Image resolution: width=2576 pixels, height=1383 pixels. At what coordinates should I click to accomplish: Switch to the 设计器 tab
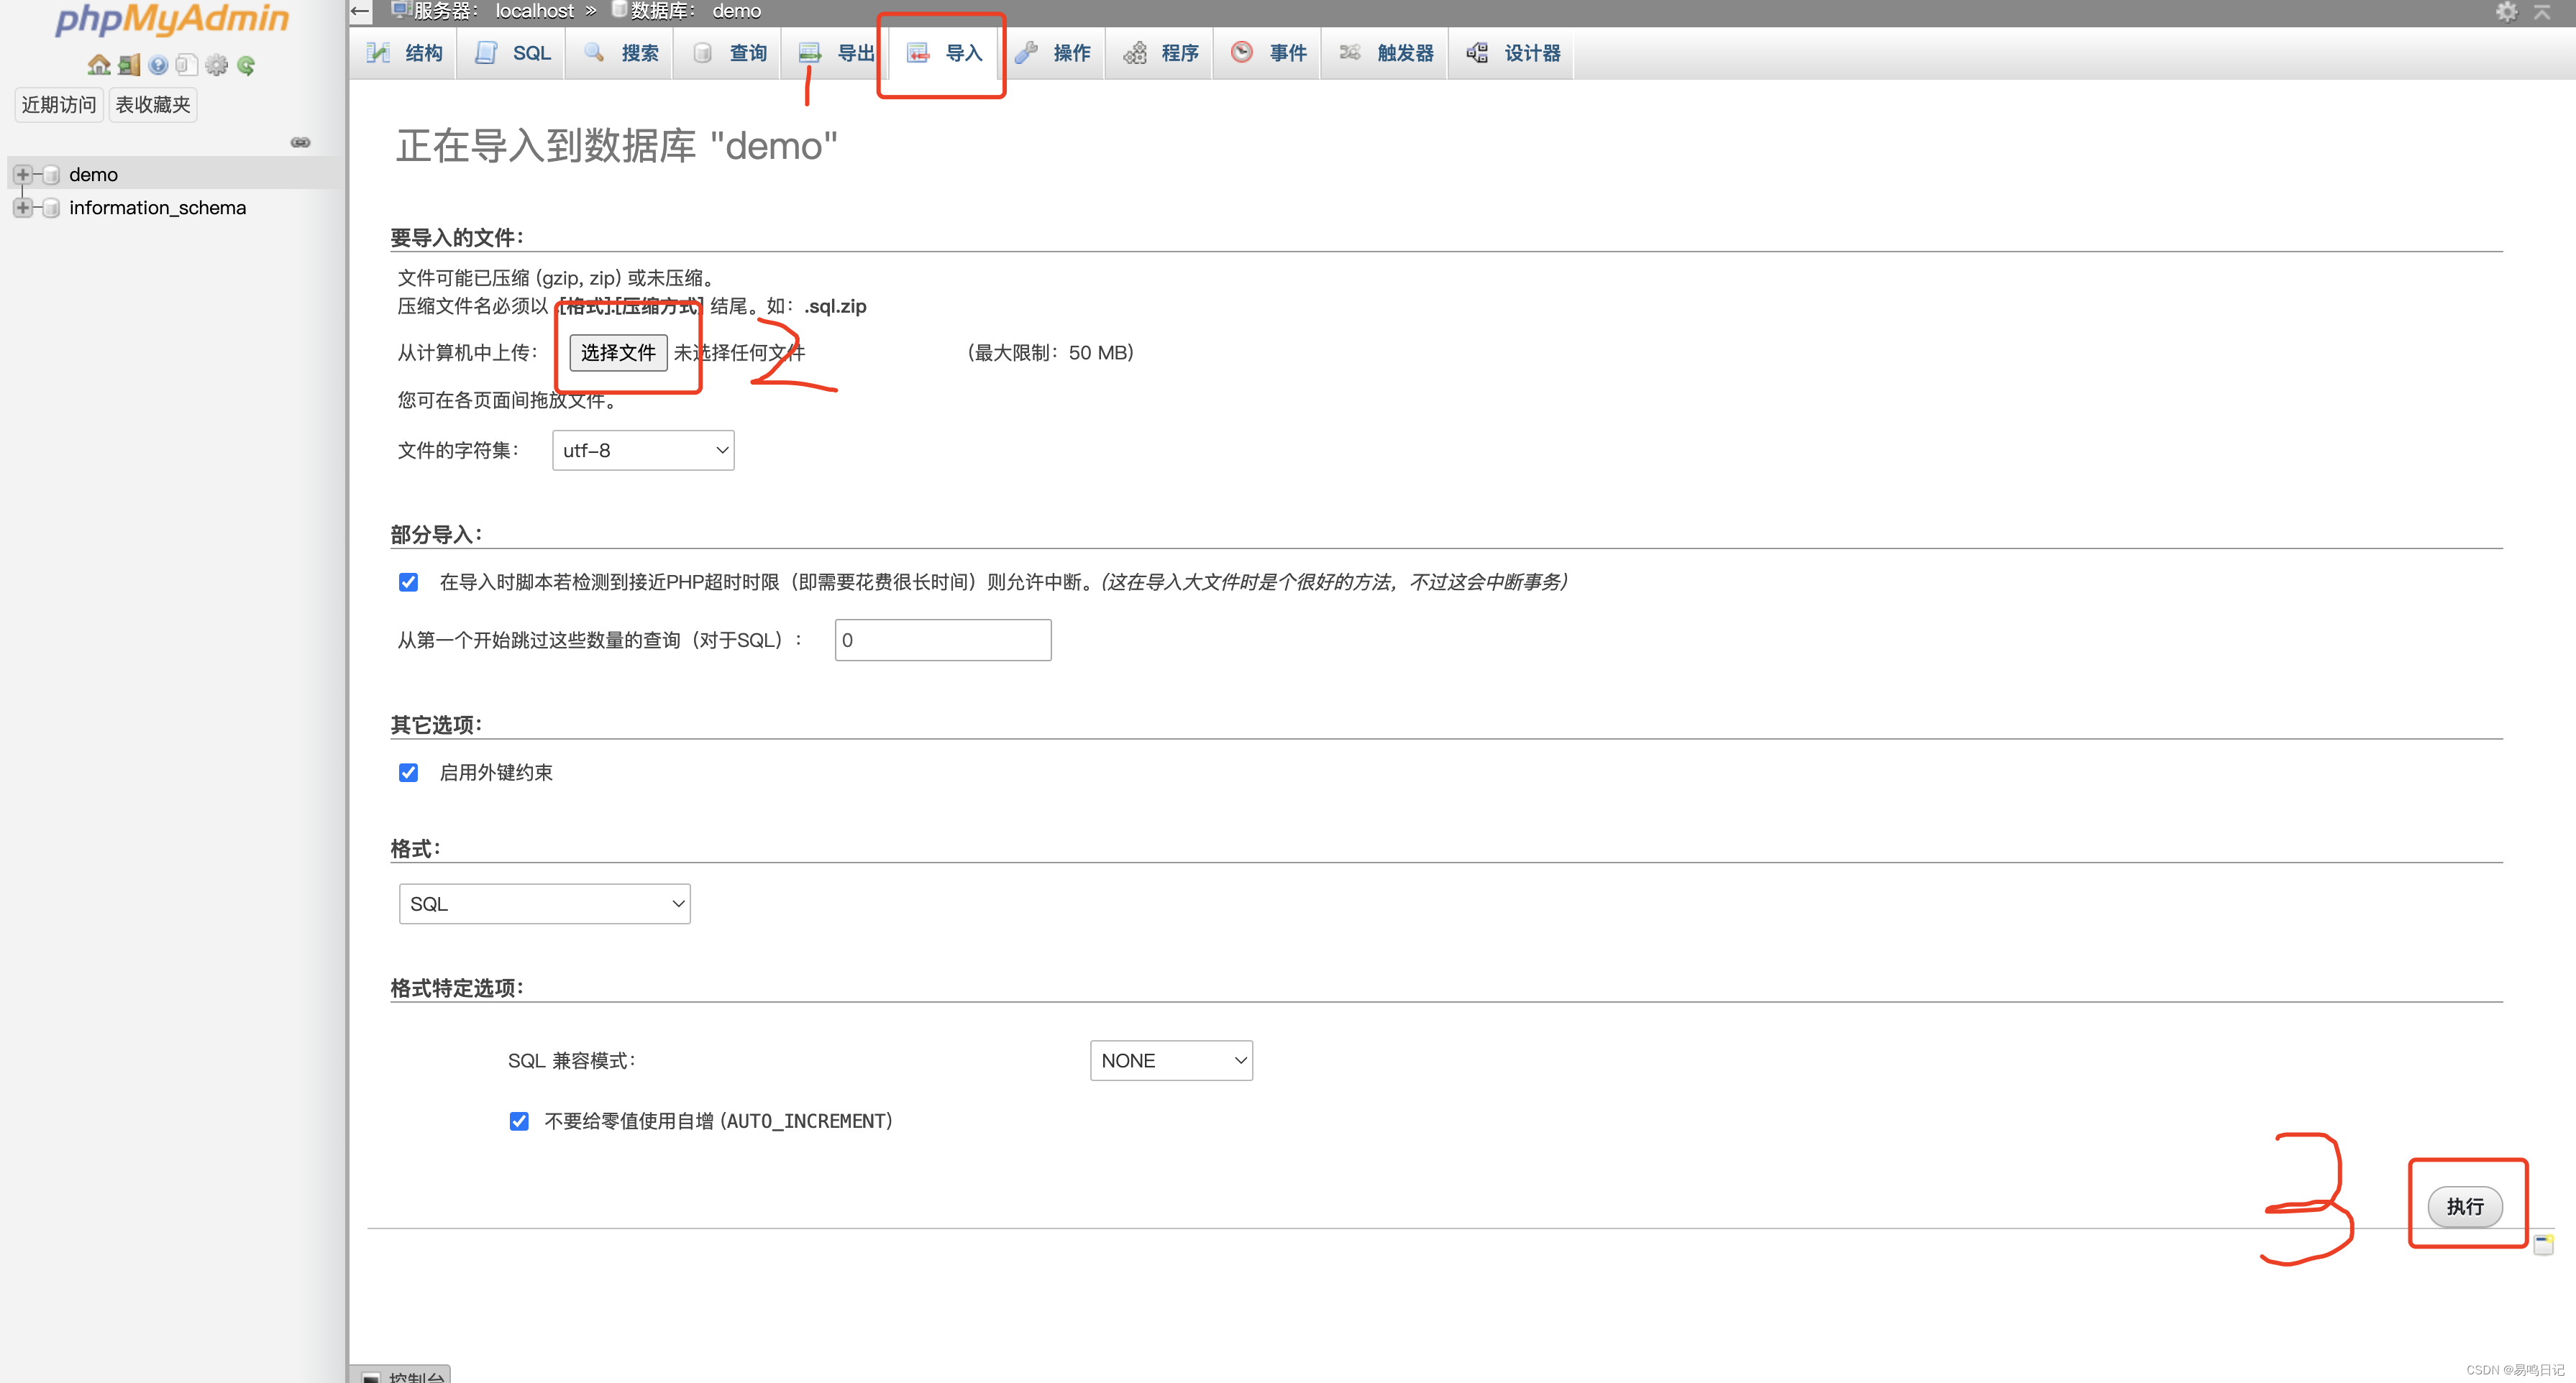point(1512,53)
